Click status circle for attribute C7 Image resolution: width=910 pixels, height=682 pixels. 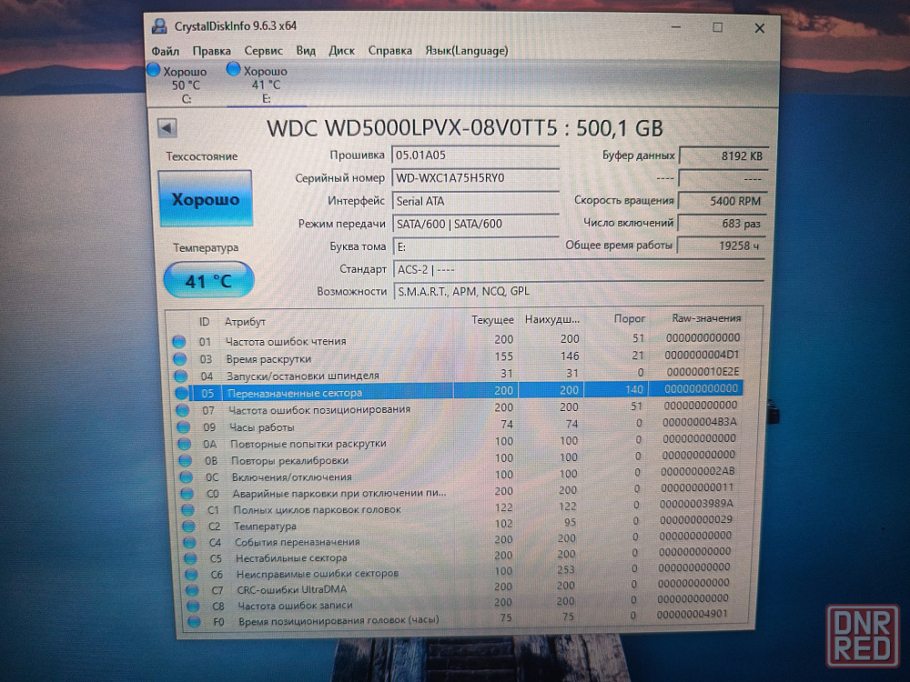[192, 590]
